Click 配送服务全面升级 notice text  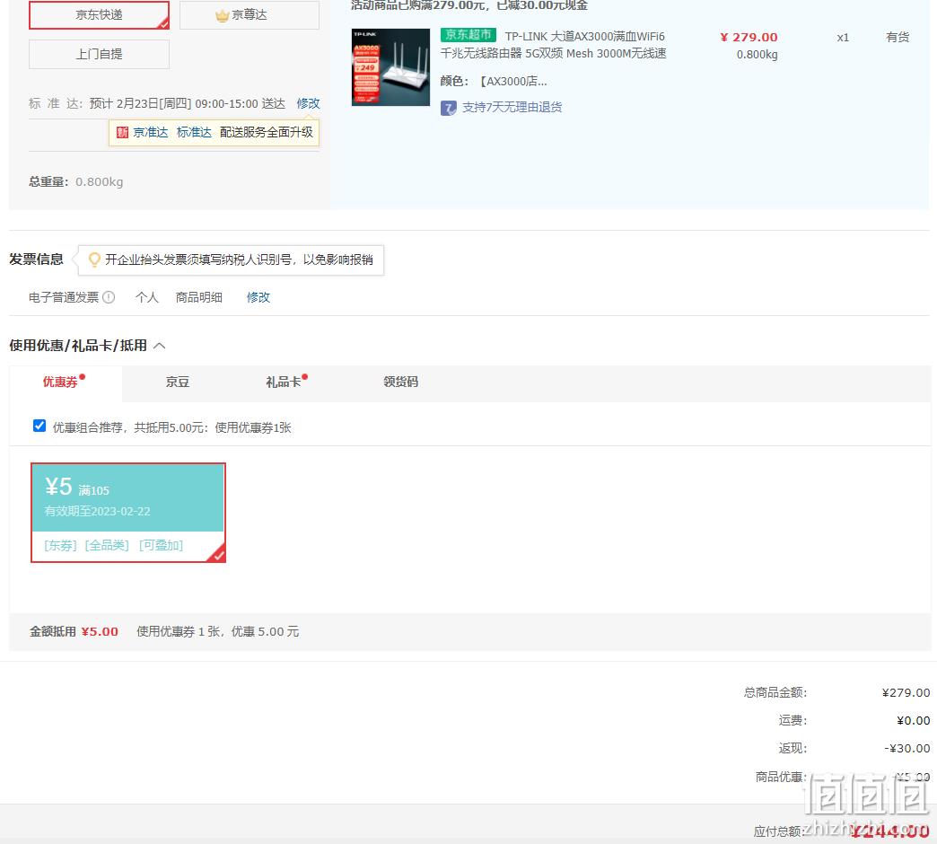coord(267,133)
